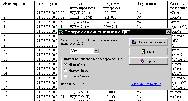
Task: Click the units cell Бк/см^2 in row 3
Action: pos(176,22)
